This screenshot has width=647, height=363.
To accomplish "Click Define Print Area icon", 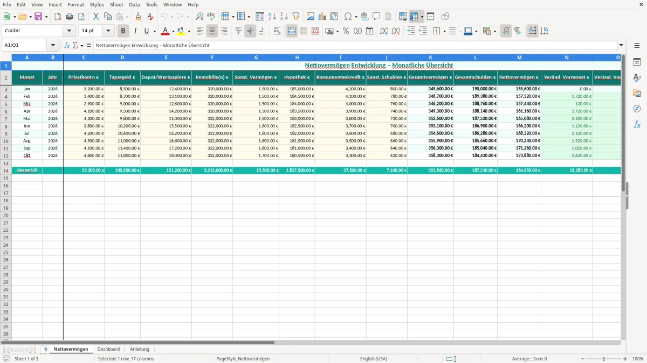I will (x=403, y=17).
